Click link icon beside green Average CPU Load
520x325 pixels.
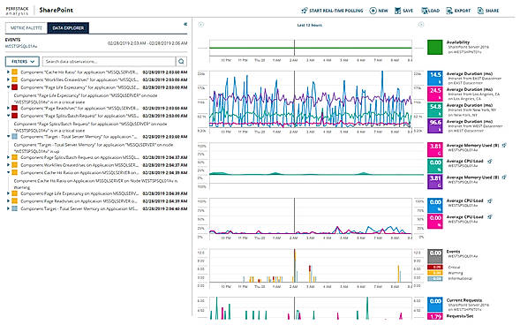490,161
